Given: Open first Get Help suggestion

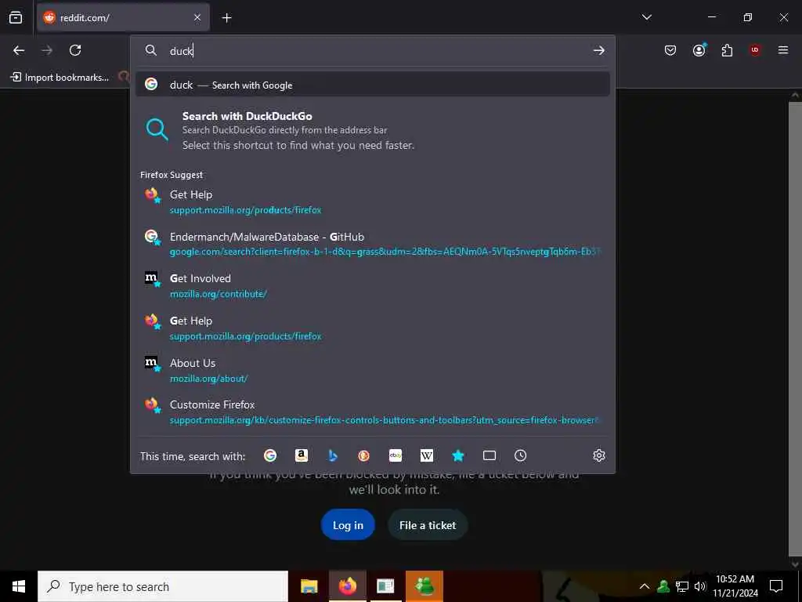Looking at the screenshot, I should point(373,201).
